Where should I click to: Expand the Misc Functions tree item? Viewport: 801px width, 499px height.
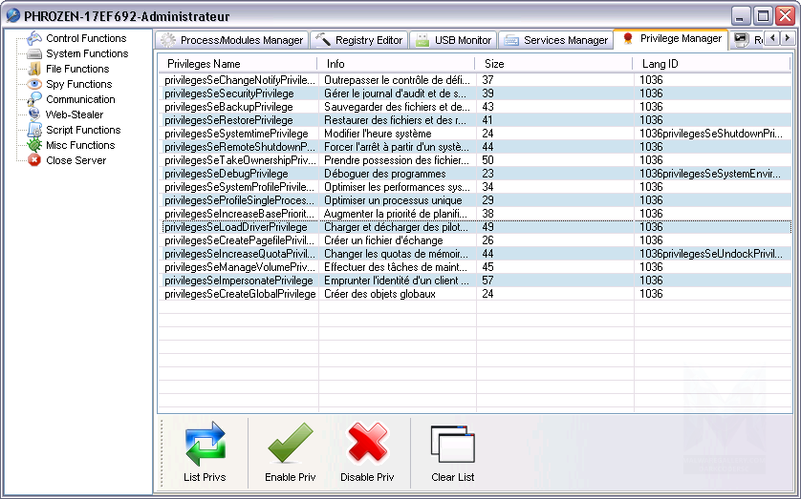80,145
